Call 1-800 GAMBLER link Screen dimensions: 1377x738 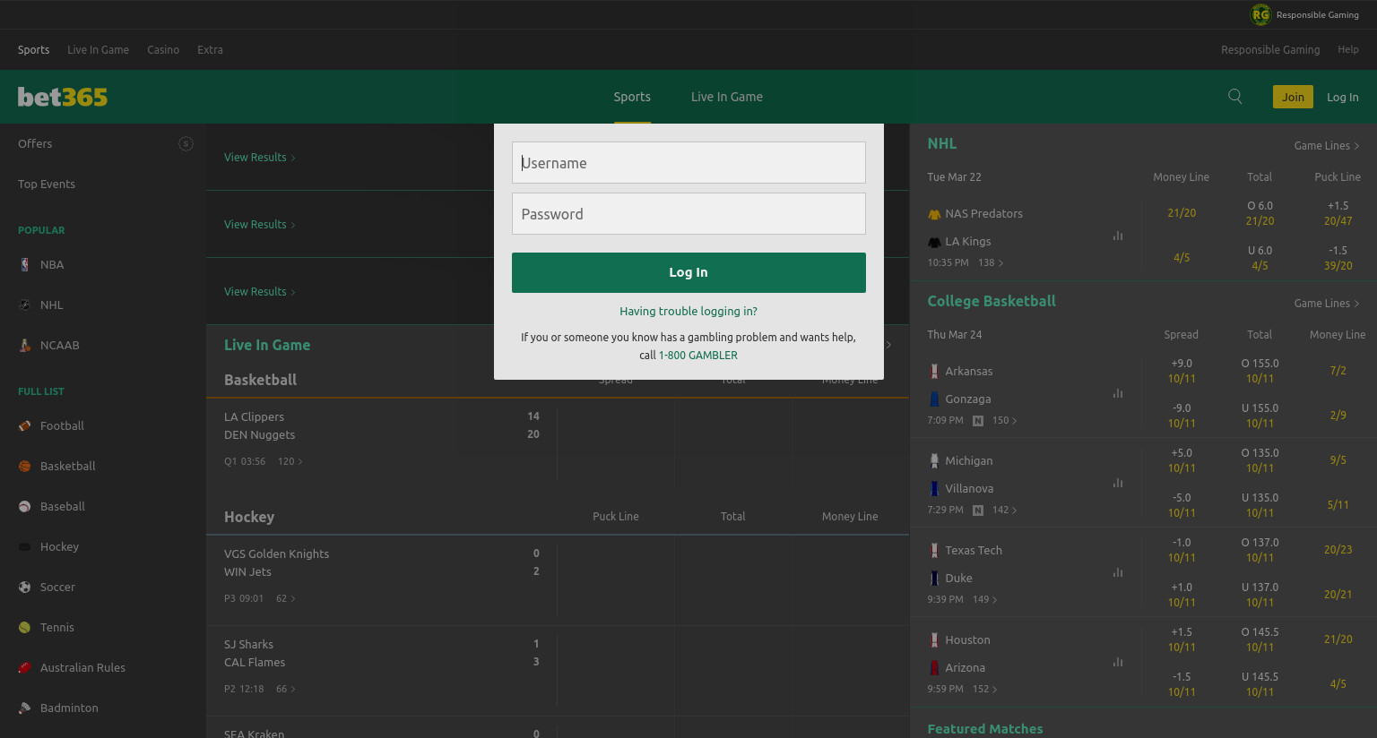698,355
